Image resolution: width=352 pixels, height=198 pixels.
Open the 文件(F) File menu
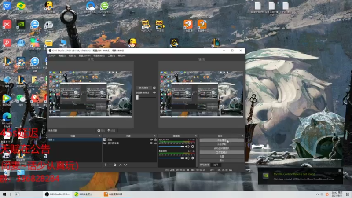52,56
